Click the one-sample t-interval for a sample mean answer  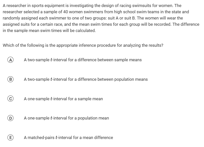[63, 99]
